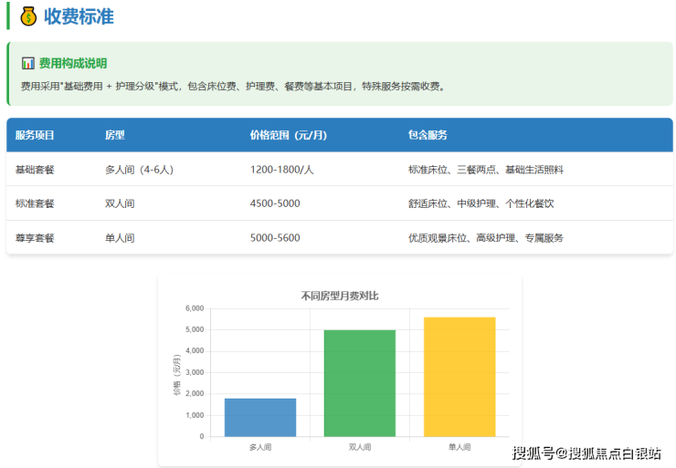Click the 5000-5600 price cell
Viewport: 676px width, 468px height.
274,238
